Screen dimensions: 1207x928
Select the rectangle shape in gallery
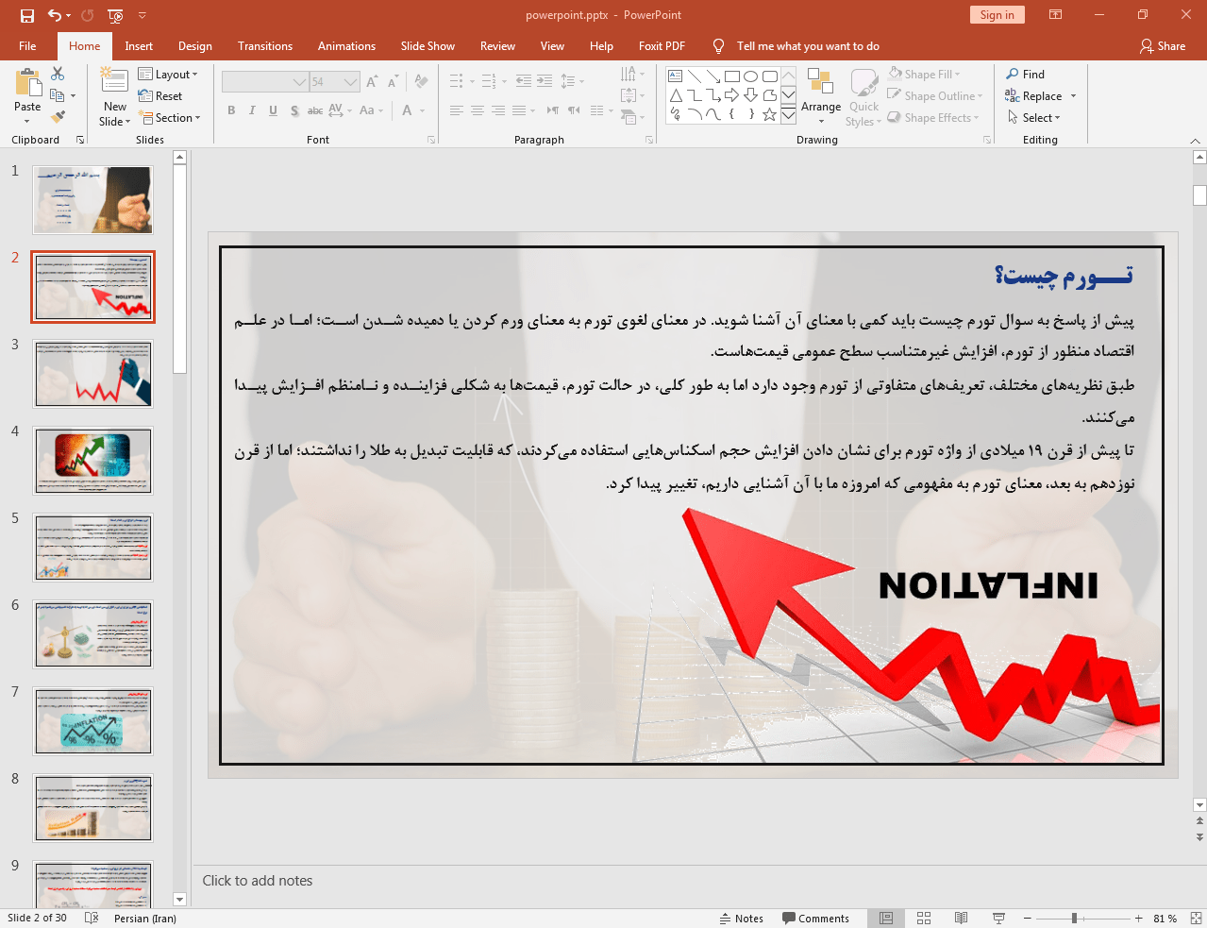pyautogui.click(x=732, y=76)
